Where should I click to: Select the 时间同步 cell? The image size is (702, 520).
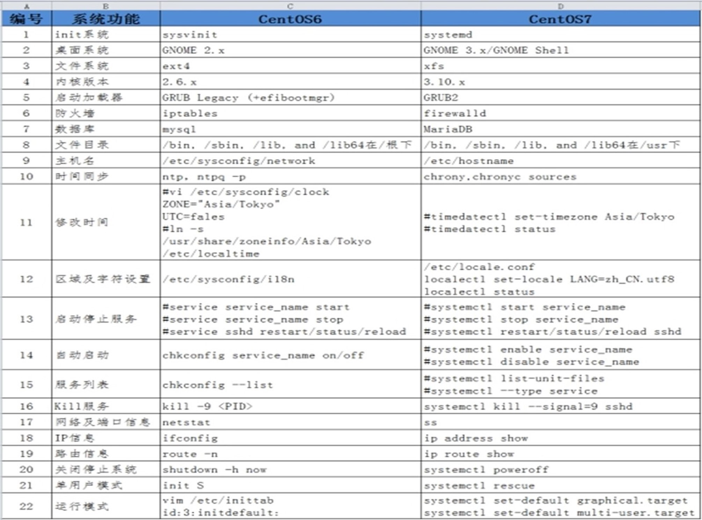pos(106,176)
